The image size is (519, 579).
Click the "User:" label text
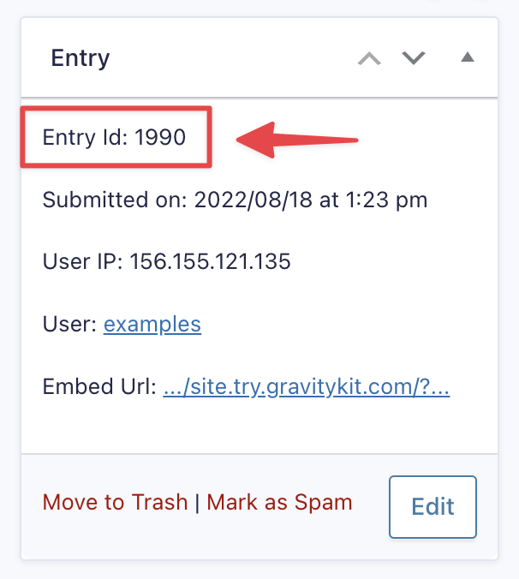69,325
